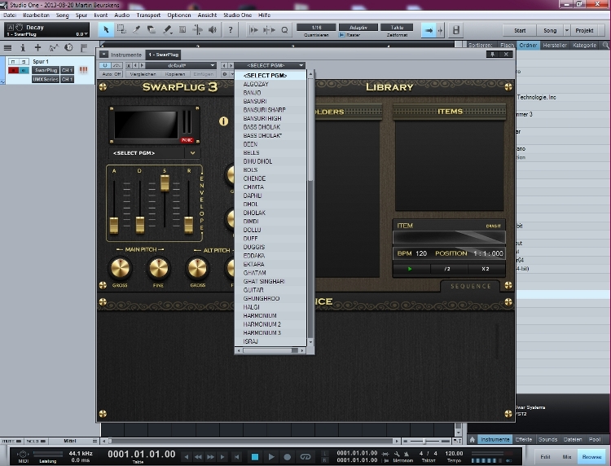The image size is (611, 466).
Task: Open the Adaptiv raster dropdown
Action: 358,27
